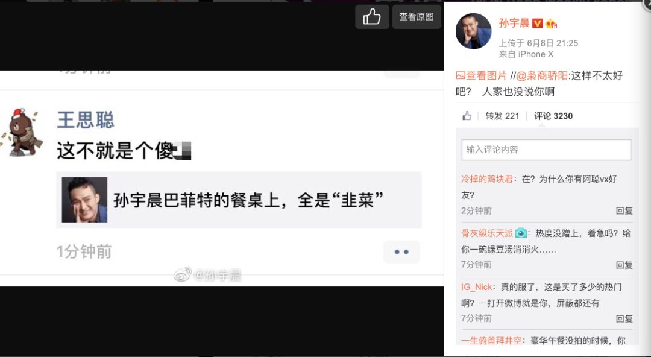Viewport: 651px width, 357px height.
Task: Reply to IG_Nick's comment
Action: coord(624,318)
